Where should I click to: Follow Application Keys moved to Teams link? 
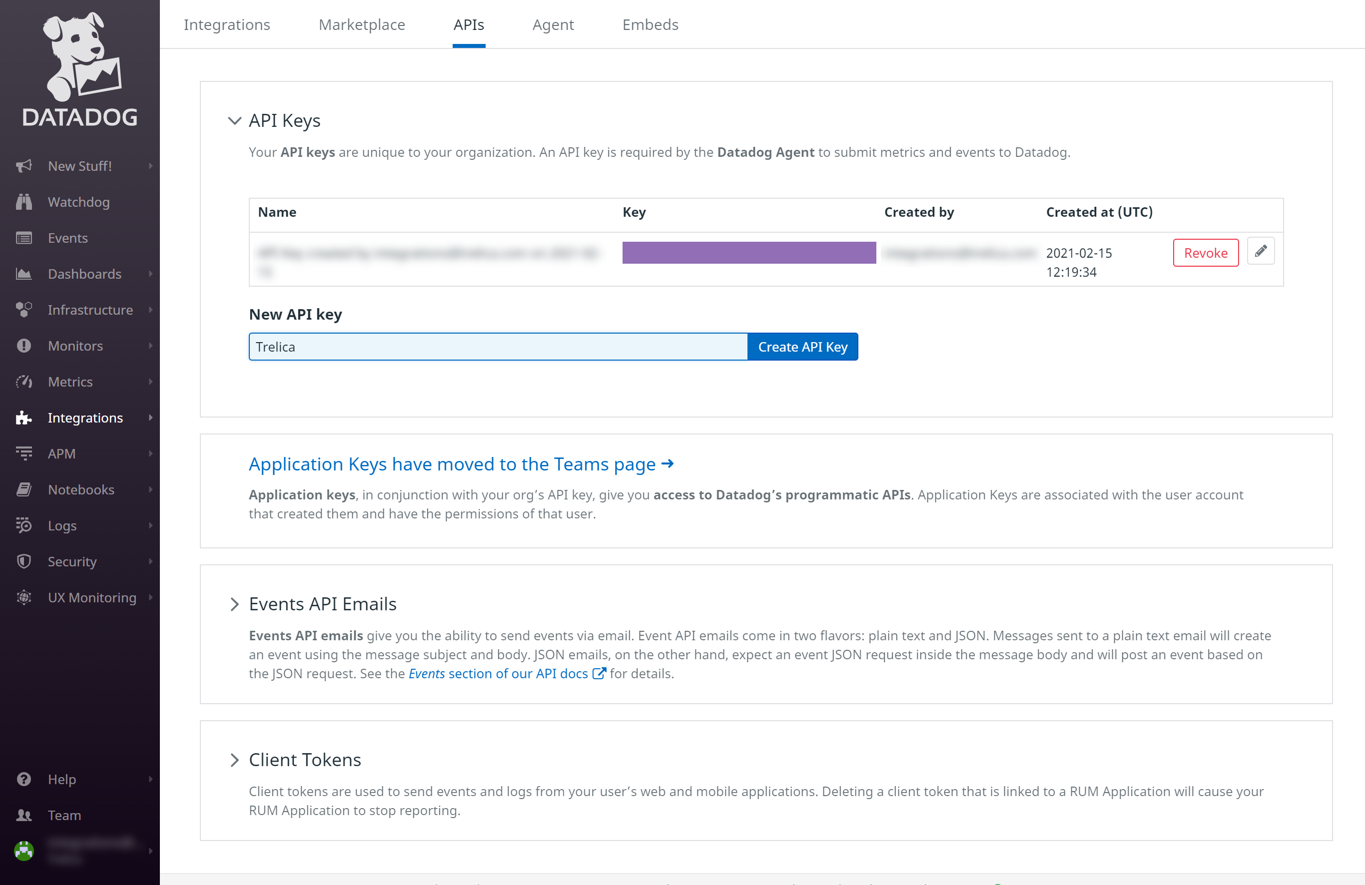[461, 463]
